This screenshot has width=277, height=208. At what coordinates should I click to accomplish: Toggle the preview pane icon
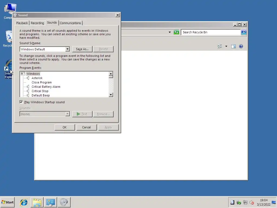[233, 46]
